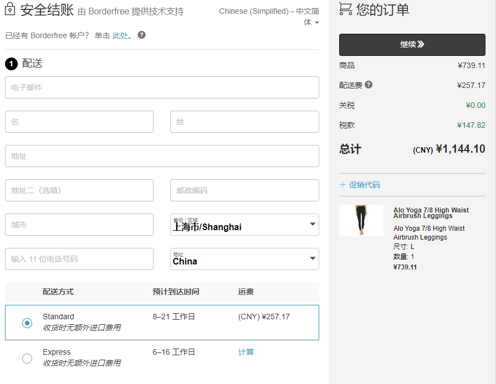
Task: Click the 关税 amount ¥0.00
Action: point(475,105)
